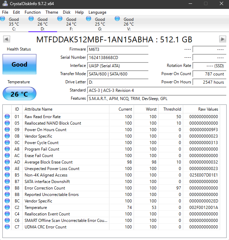229x240 pixels.
Task: Click status dot of Reported Uncorrectable Errors
Action: (7, 194)
